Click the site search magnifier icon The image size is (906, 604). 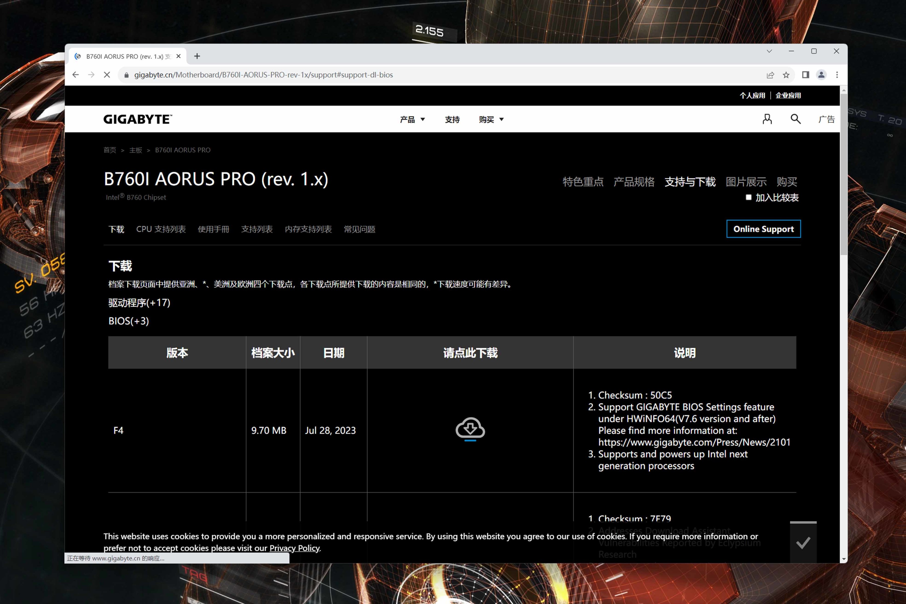(795, 119)
